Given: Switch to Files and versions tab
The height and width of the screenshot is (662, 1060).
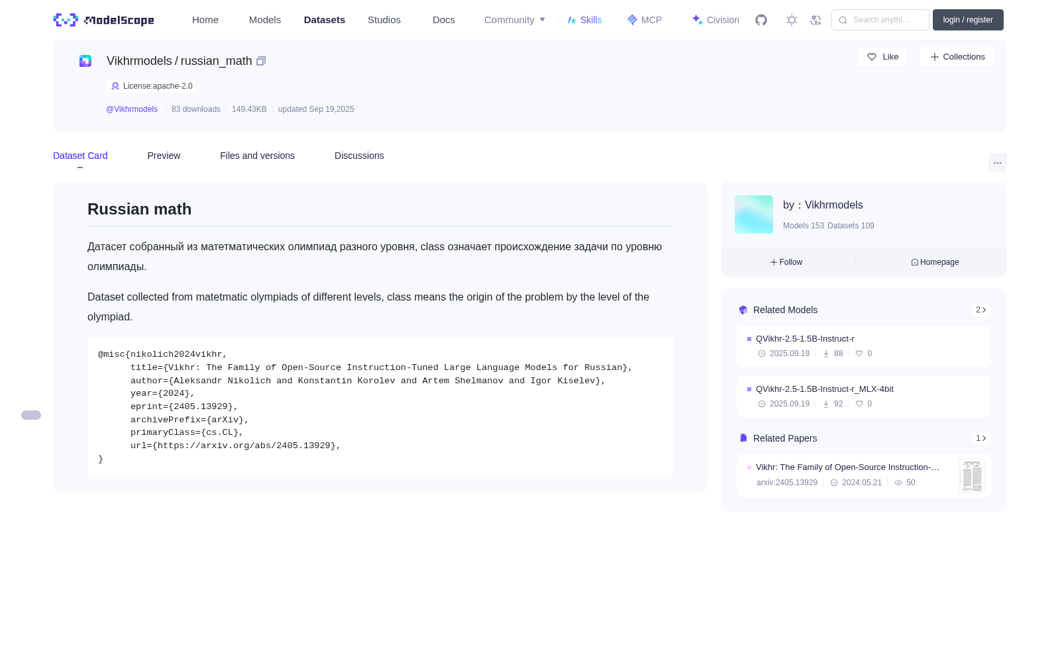Looking at the screenshot, I should click(257, 156).
